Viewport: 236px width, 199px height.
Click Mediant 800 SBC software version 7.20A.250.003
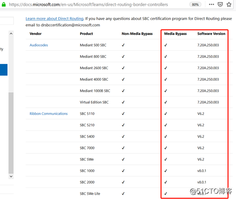(208, 56)
